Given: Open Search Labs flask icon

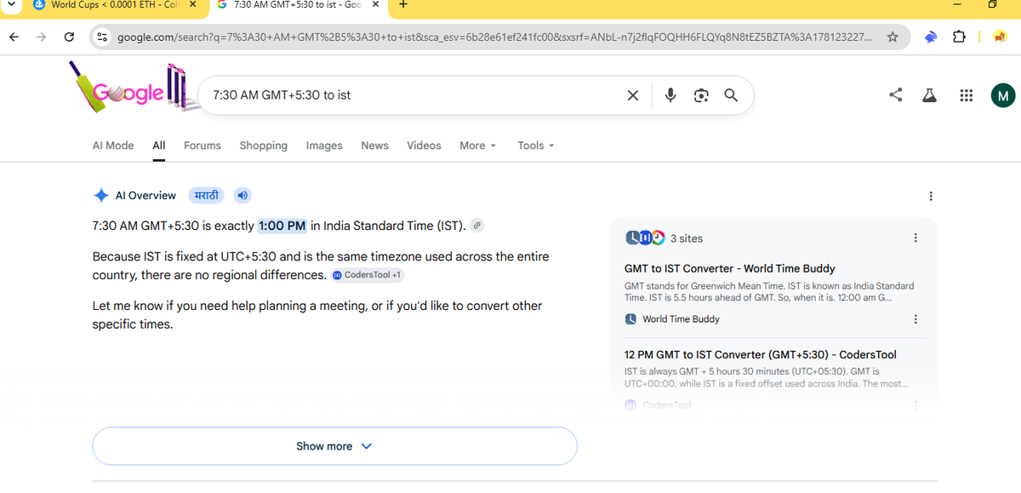Looking at the screenshot, I should tap(930, 95).
